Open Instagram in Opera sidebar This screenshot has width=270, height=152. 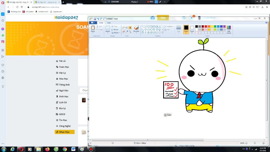pyautogui.click(x=3, y=42)
